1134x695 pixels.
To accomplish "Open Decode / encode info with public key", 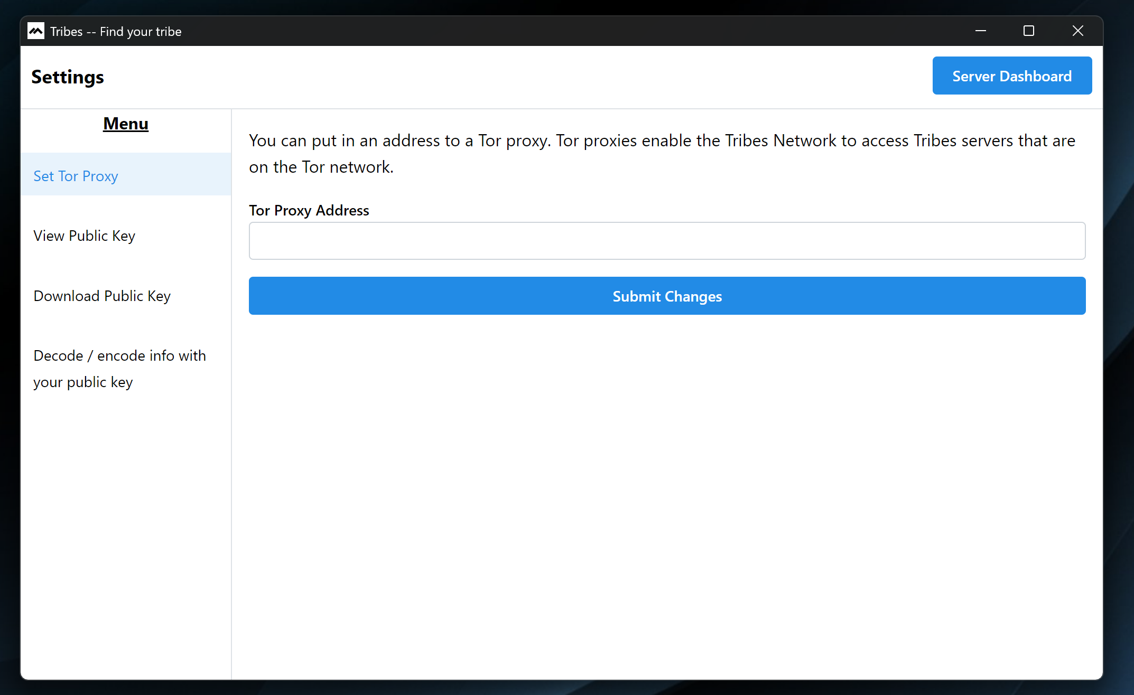I will [x=119, y=369].
